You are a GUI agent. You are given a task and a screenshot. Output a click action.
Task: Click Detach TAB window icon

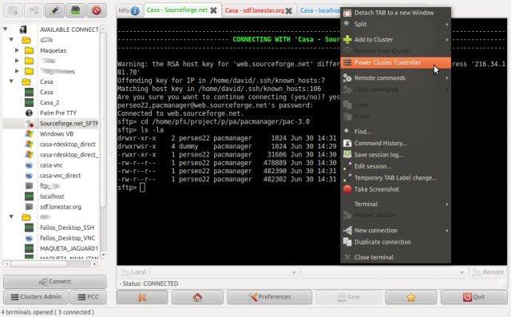[347, 13]
